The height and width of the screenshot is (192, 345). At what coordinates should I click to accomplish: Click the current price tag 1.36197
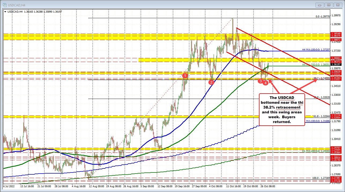point(336,64)
